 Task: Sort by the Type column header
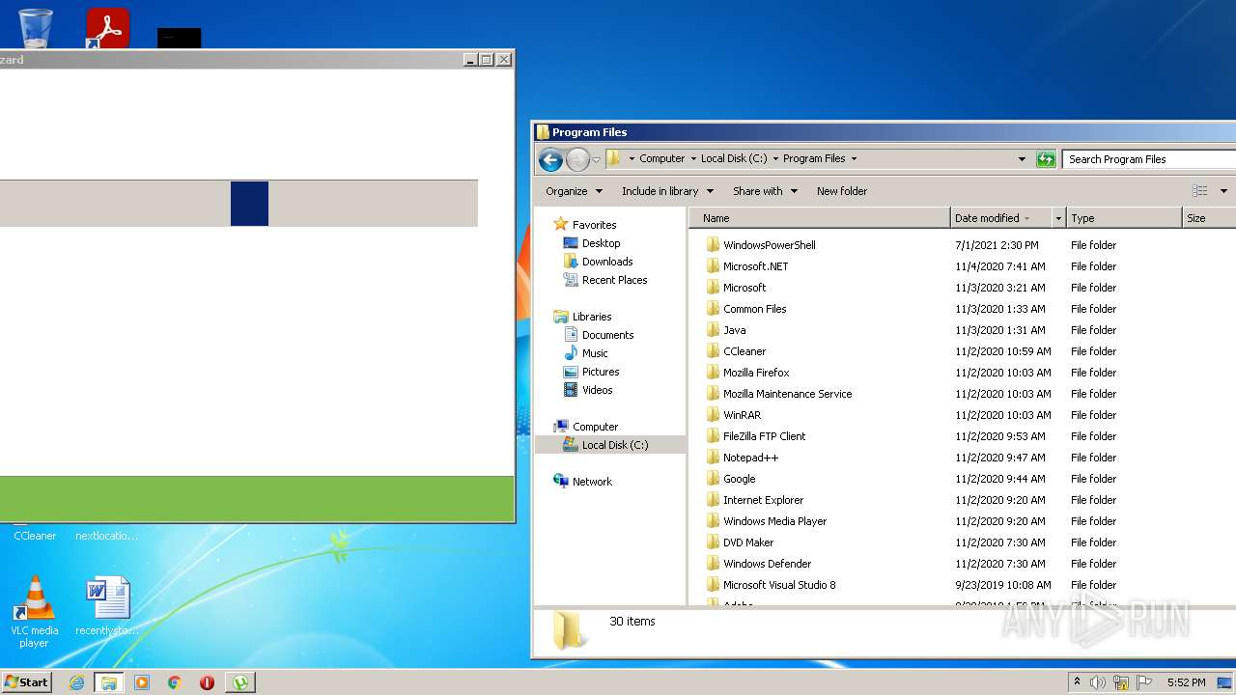[1124, 218]
